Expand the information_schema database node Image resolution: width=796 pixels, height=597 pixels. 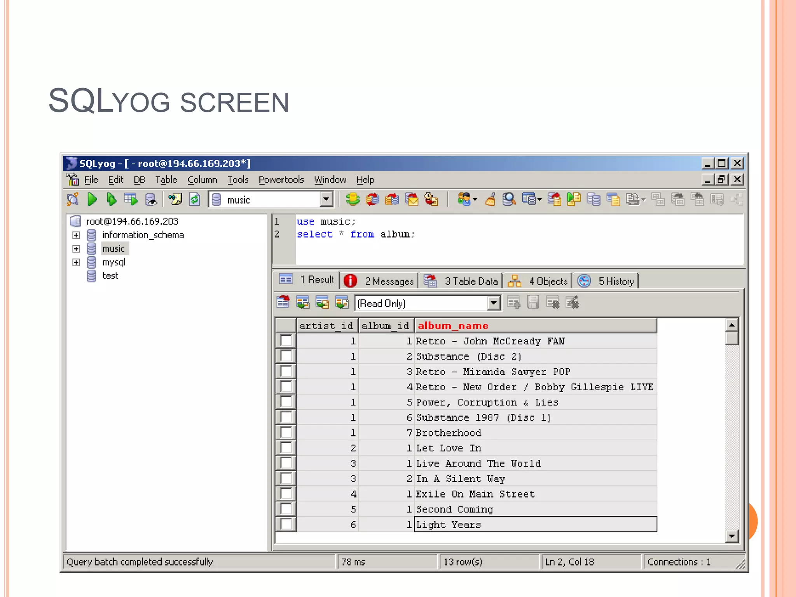coord(76,235)
